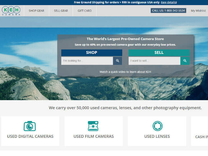The height and width of the screenshot is (156, 208).
Task: Click the SELL search magnifier button
Action: tap(185, 61)
